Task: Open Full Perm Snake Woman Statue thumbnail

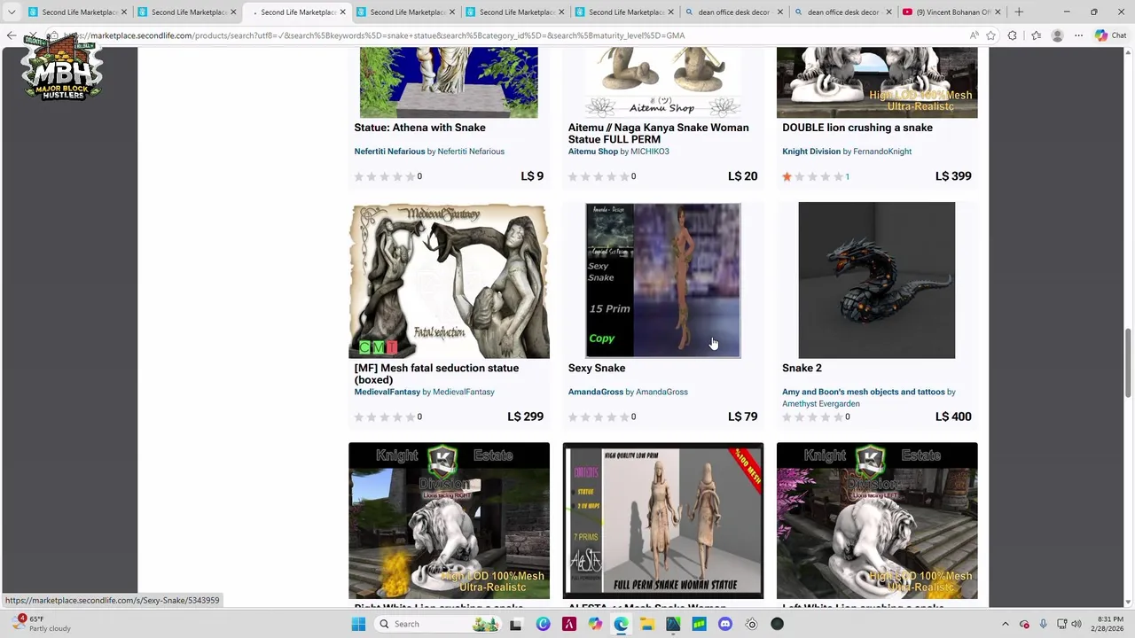Action: (x=662, y=521)
